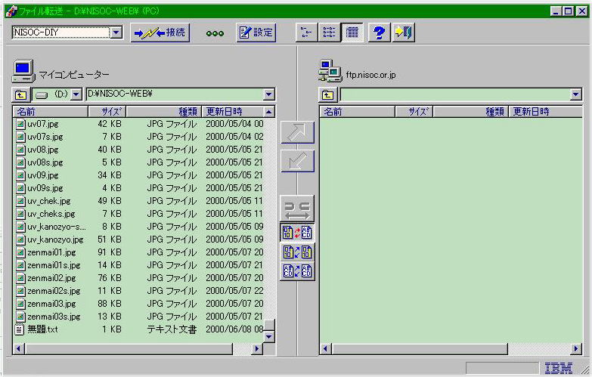Toggle the detailed table view button
Screen dimensions: 592x377
pos(352,32)
